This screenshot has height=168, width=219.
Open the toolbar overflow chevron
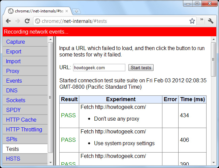[202, 19]
